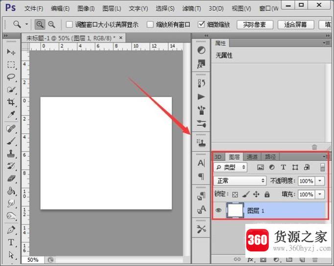Image resolution: width=334 pixels, height=266 pixels.
Task: Open the collapsed Tool Presets icon
Action: pyautogui.click(x=201, y=229)
